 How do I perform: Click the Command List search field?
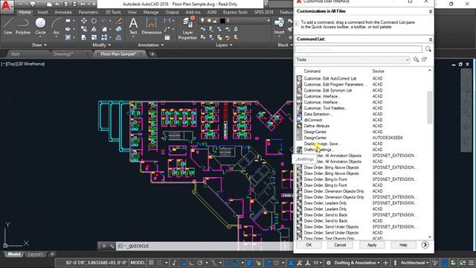coord(358,49)
